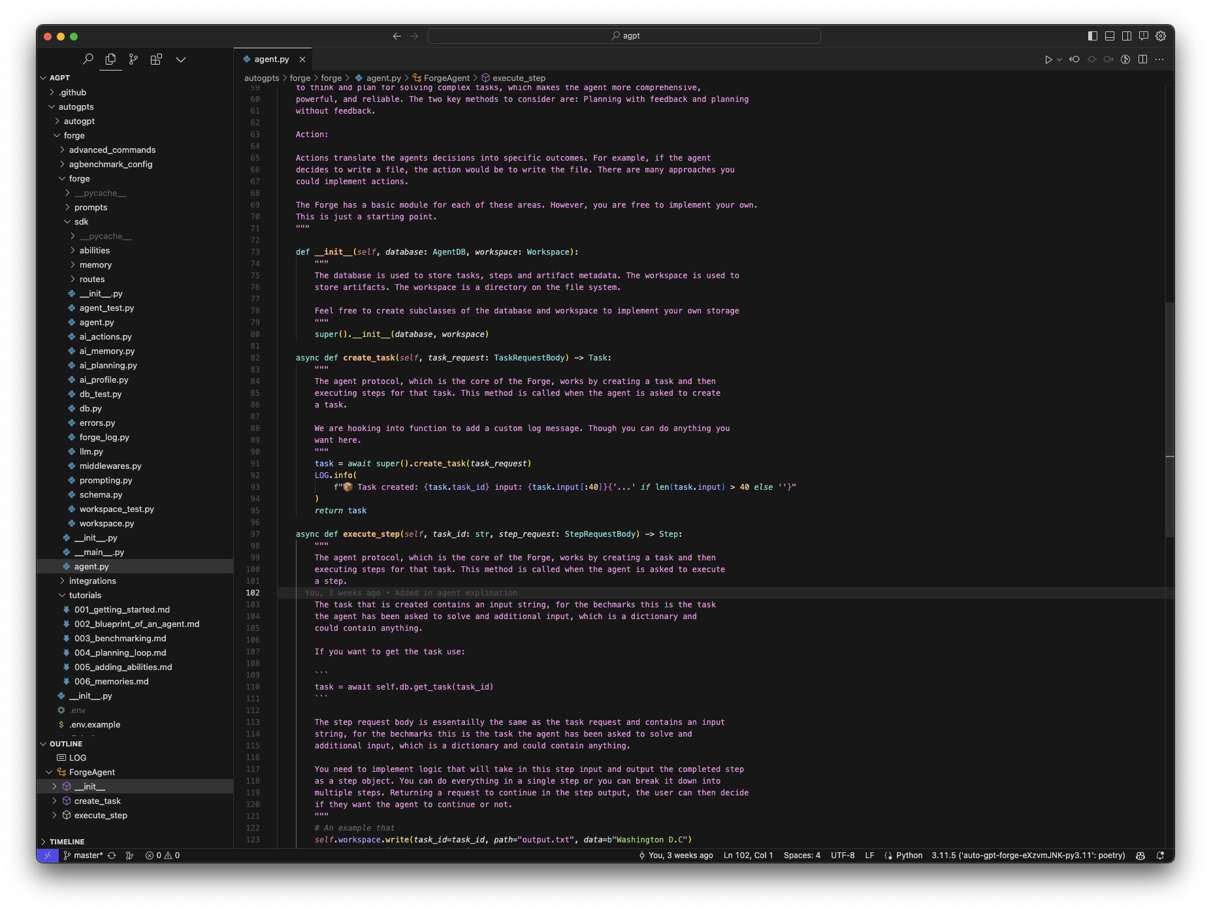Expand the TIMELINE section
Viewport: 1211px width, 911px height.
click(67, 842)
